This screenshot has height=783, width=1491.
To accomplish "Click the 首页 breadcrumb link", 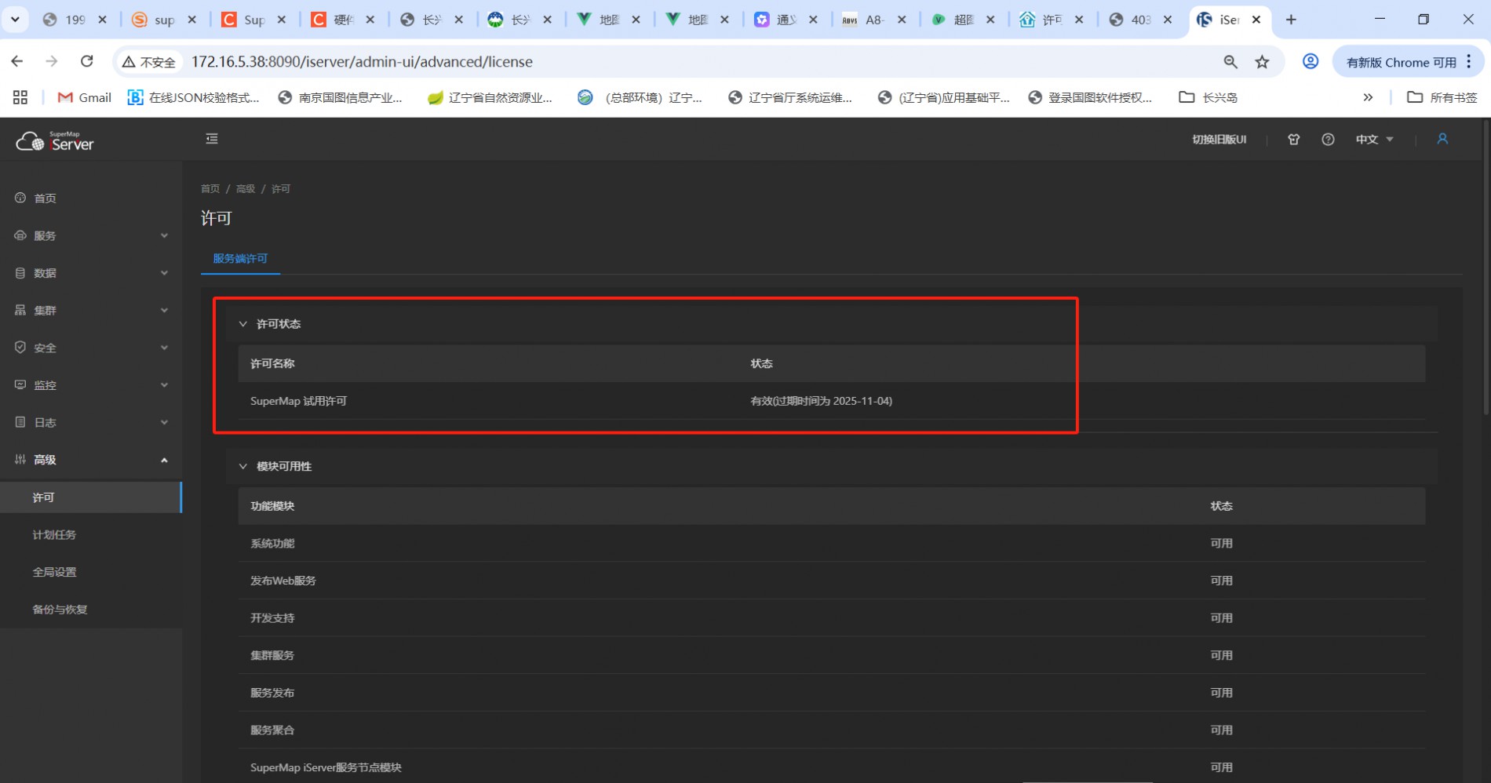I will [210, 188].
